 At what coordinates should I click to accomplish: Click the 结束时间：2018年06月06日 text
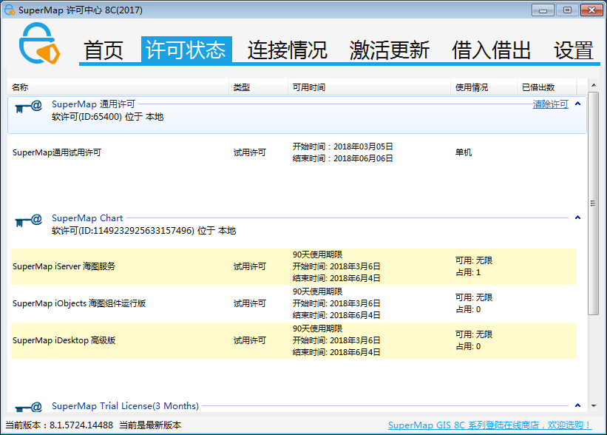[342, 158]
